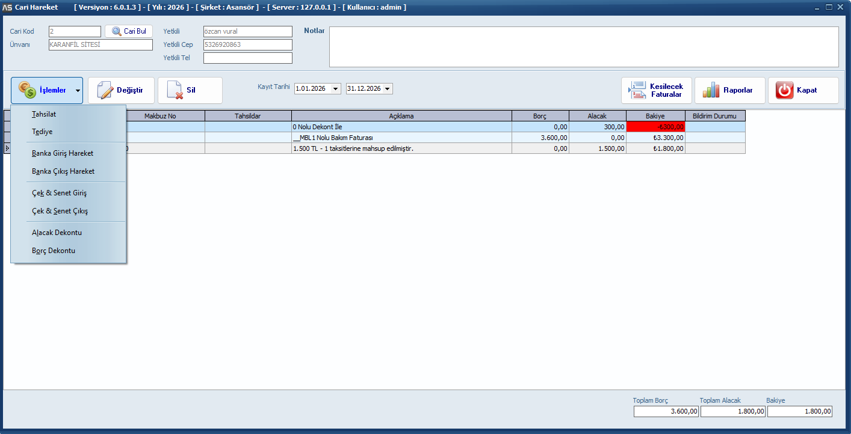Open Raporlar bar chart icon

(711, 90)
